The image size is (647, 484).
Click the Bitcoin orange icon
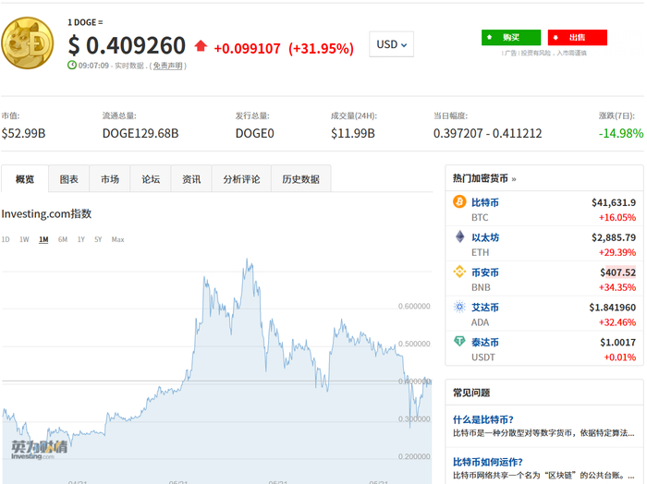(x=459, y=201)
